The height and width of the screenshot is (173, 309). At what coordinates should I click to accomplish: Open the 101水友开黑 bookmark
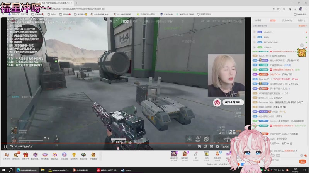123,14
